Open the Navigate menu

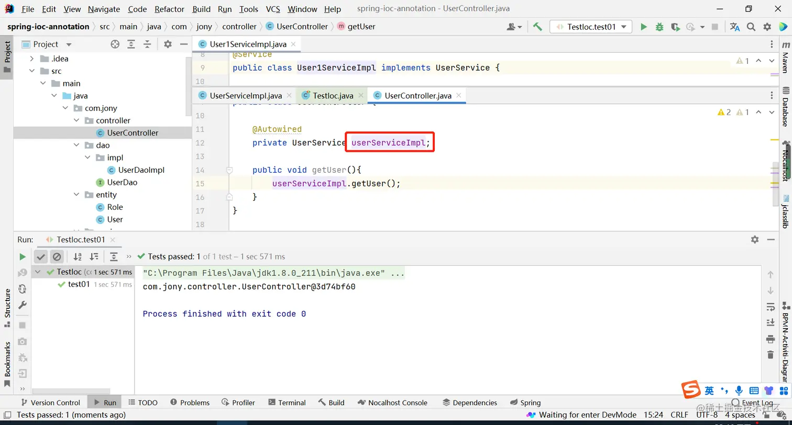tap(104, 9)
